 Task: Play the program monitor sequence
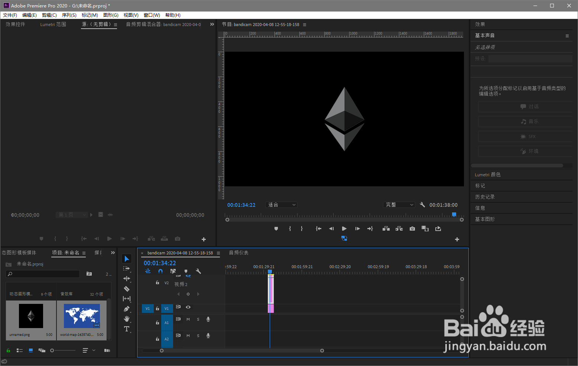click(x=344, y=229)
